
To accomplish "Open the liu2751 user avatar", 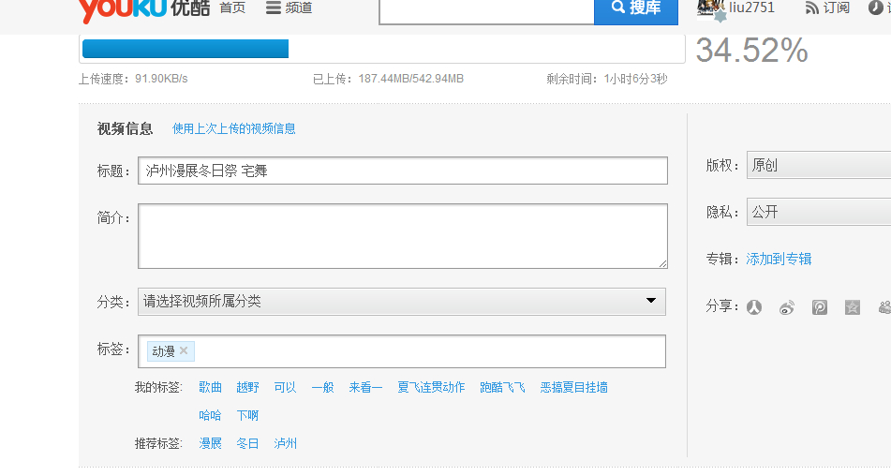I will 711,8.
